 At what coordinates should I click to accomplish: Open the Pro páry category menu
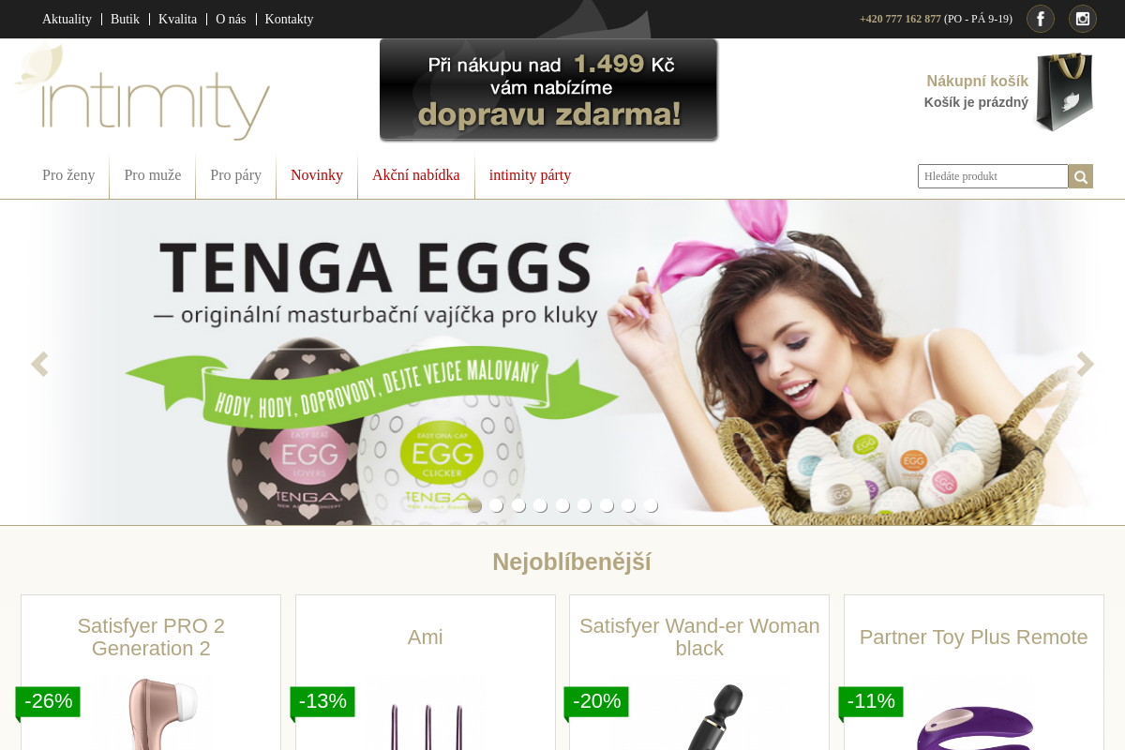pyautogui.click(x=236, y=175)
